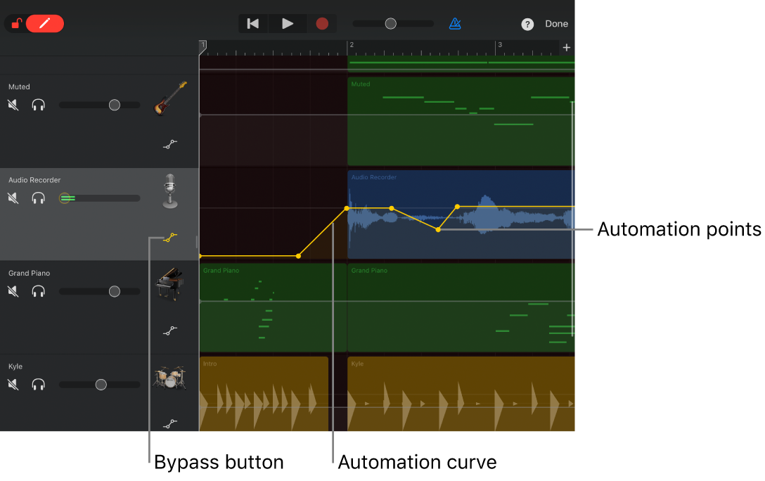
Task: Add a new track with the plus button
Action: tap(567, 46)
